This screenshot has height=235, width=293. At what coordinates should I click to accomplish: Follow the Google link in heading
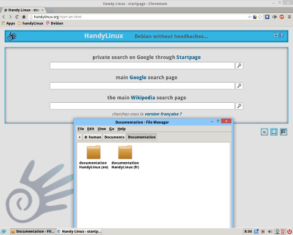click(x=138, y=78)
